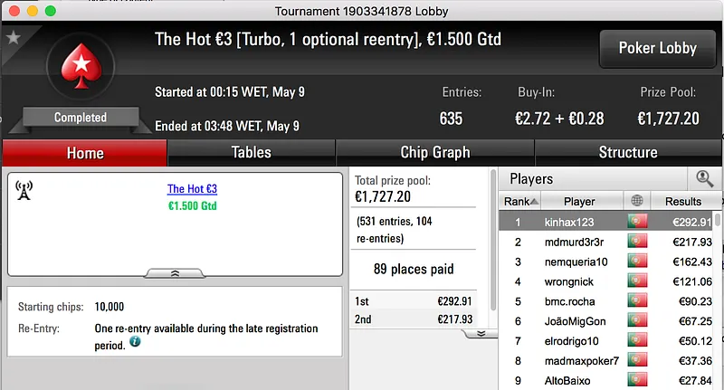This screenshot has height=390, width=724.
Task: Click the favorite star icon
Action: pyautogui.click(x=14, y=38)
